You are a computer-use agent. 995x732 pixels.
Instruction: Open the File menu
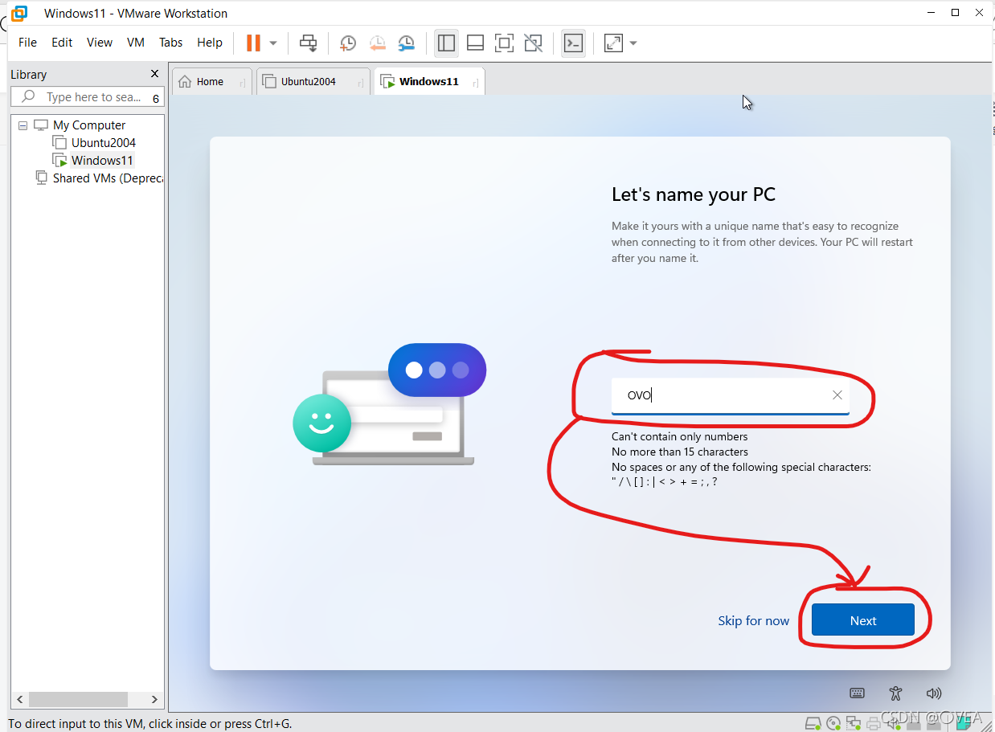click(x=27, y=43)
